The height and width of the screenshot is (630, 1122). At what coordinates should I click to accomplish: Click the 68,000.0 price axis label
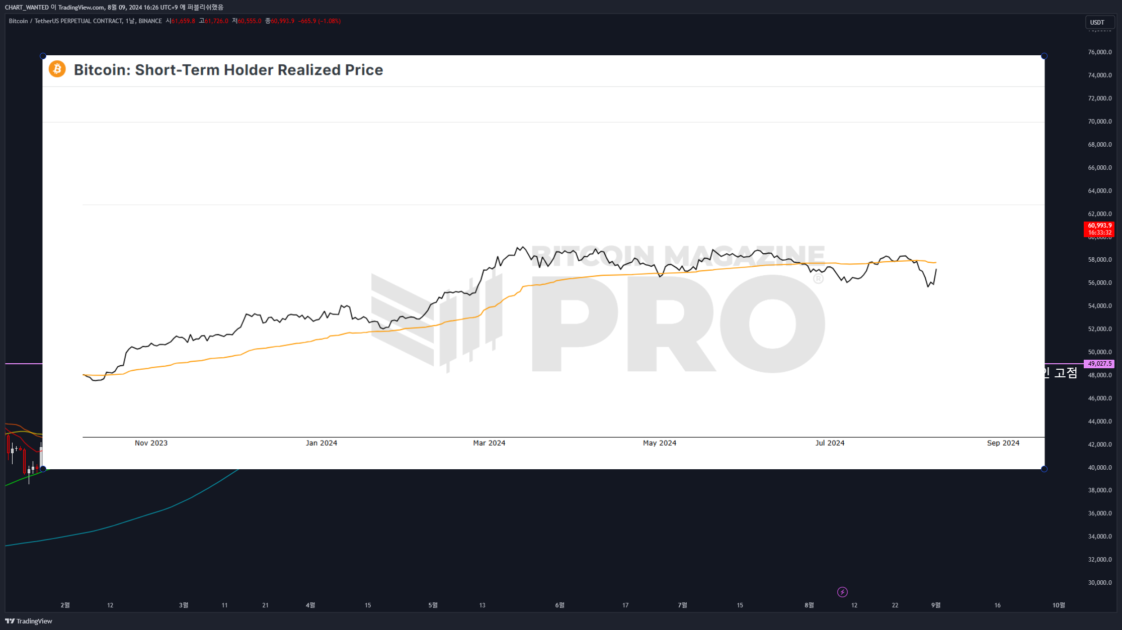pyautogui.click(x=1100, y=145)
